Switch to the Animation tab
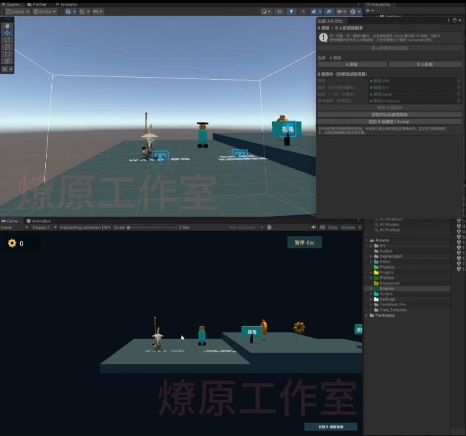The image size is (466, 436). 39,221
